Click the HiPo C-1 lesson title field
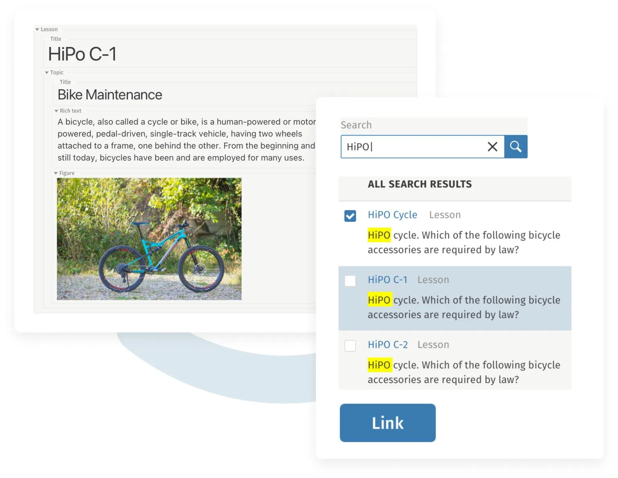 230,54
